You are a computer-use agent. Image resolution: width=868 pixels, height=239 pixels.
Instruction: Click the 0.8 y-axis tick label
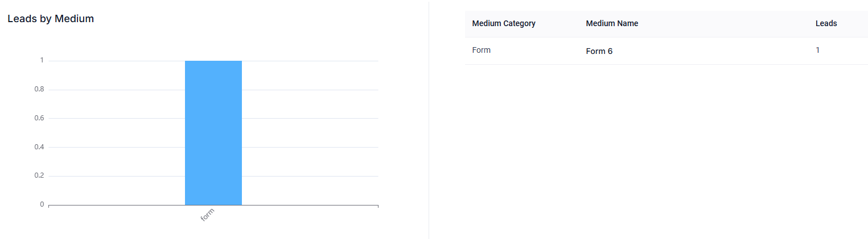[x=38, y=89]
